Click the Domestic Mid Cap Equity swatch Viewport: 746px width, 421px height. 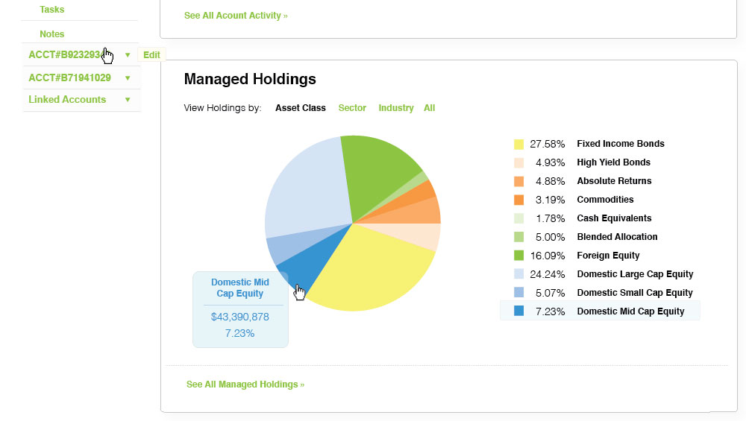[x=518, y=311]
